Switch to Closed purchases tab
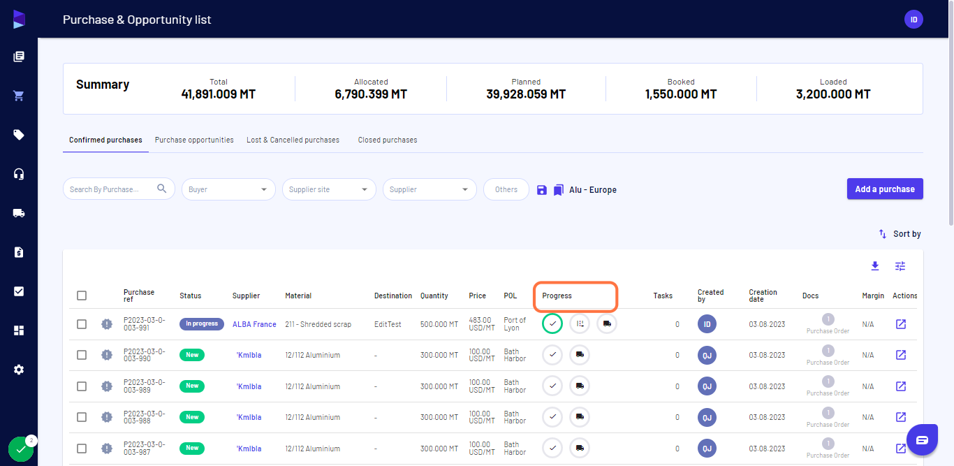954x466 pixels. click(x=388, y=140)
